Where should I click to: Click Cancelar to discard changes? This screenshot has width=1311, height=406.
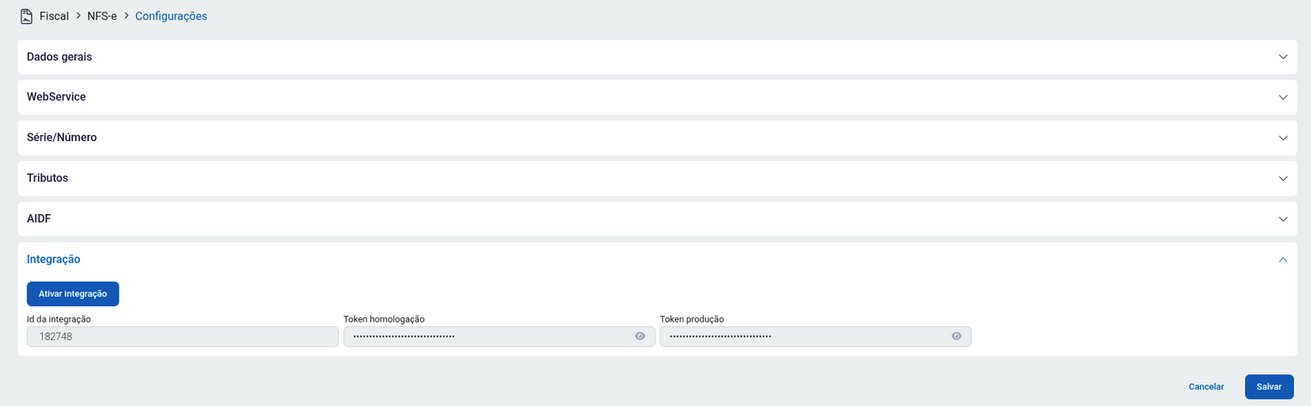click(1206, 387)
